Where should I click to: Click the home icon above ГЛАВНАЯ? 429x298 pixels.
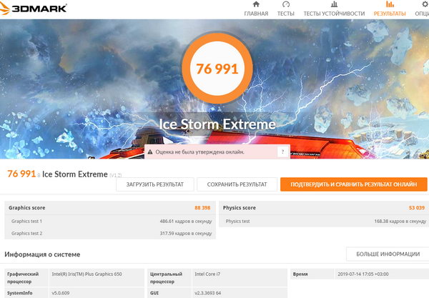[256, 4]
